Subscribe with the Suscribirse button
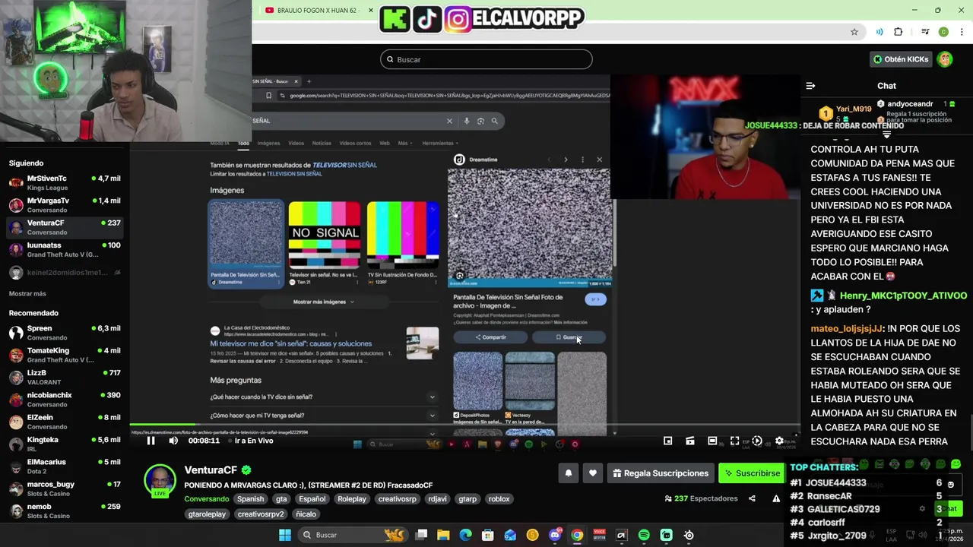The height and width of the screenshot is (547, 973). pos(752,473)
